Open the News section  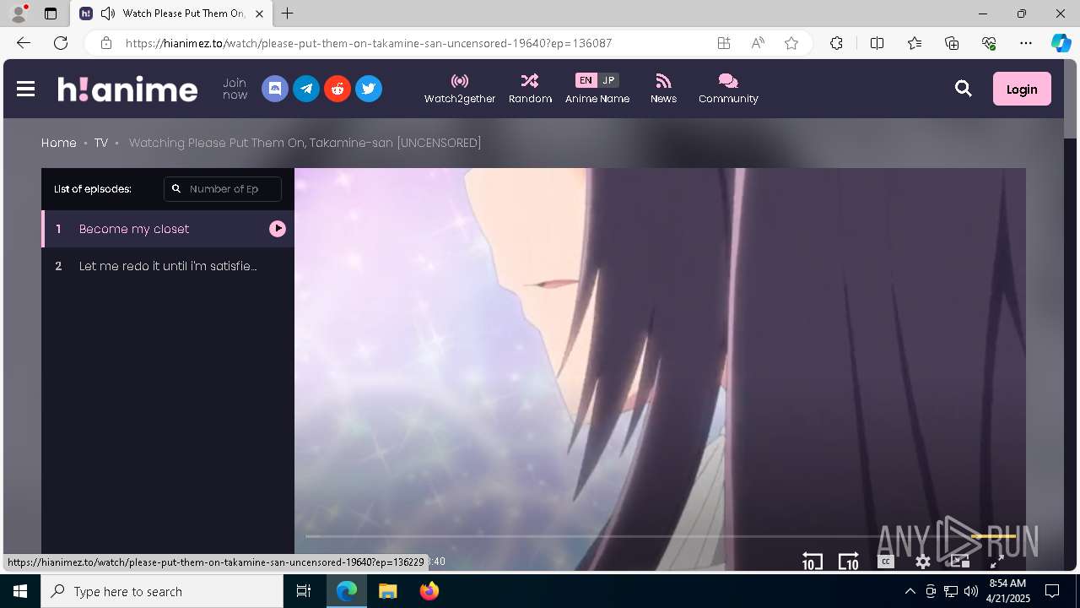663,89
